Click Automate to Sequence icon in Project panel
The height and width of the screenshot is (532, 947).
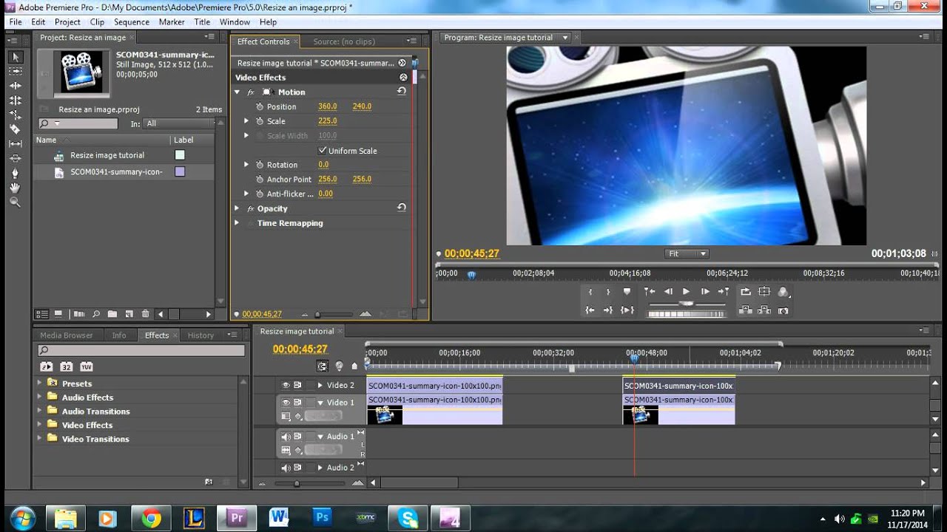tap(78, 314)
